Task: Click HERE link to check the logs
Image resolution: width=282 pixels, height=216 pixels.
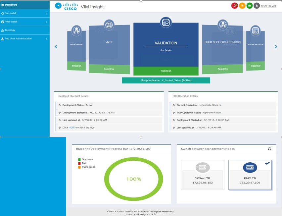Action: 71,128
